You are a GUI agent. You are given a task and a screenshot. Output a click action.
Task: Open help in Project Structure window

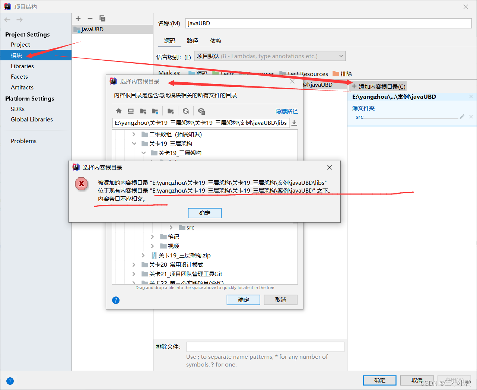(10, 381)
